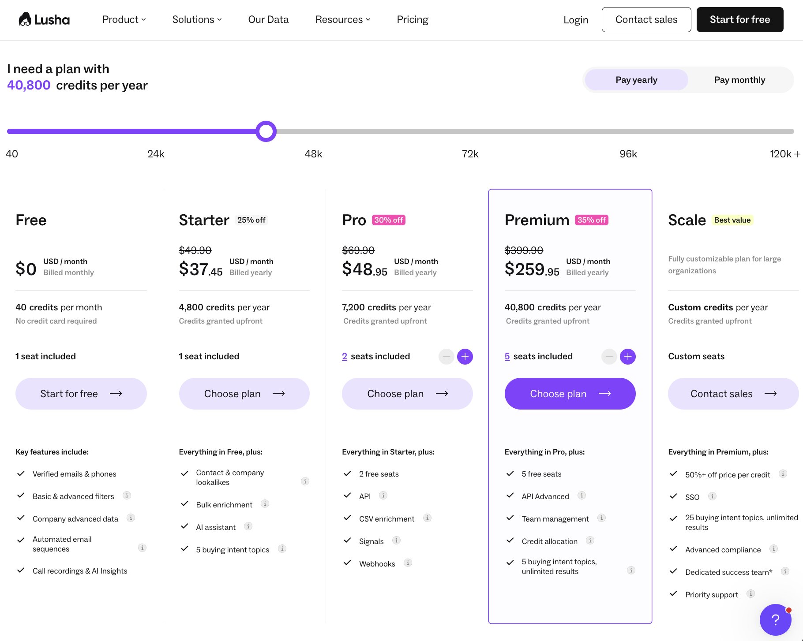Click Start for free on Free plan

[81, 394]
